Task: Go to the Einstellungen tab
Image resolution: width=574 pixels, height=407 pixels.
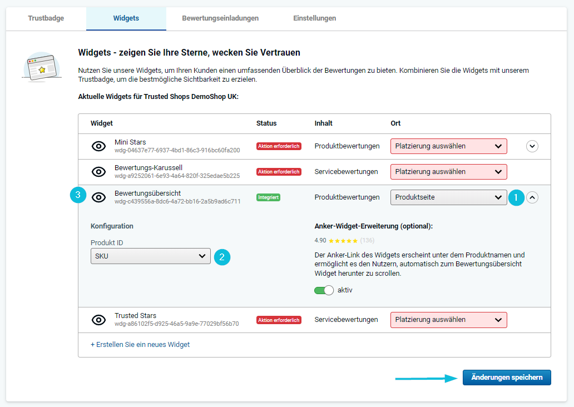Action: [314, 18]
